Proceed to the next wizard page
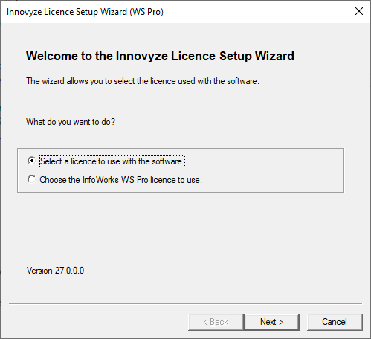 coord(271,322)
